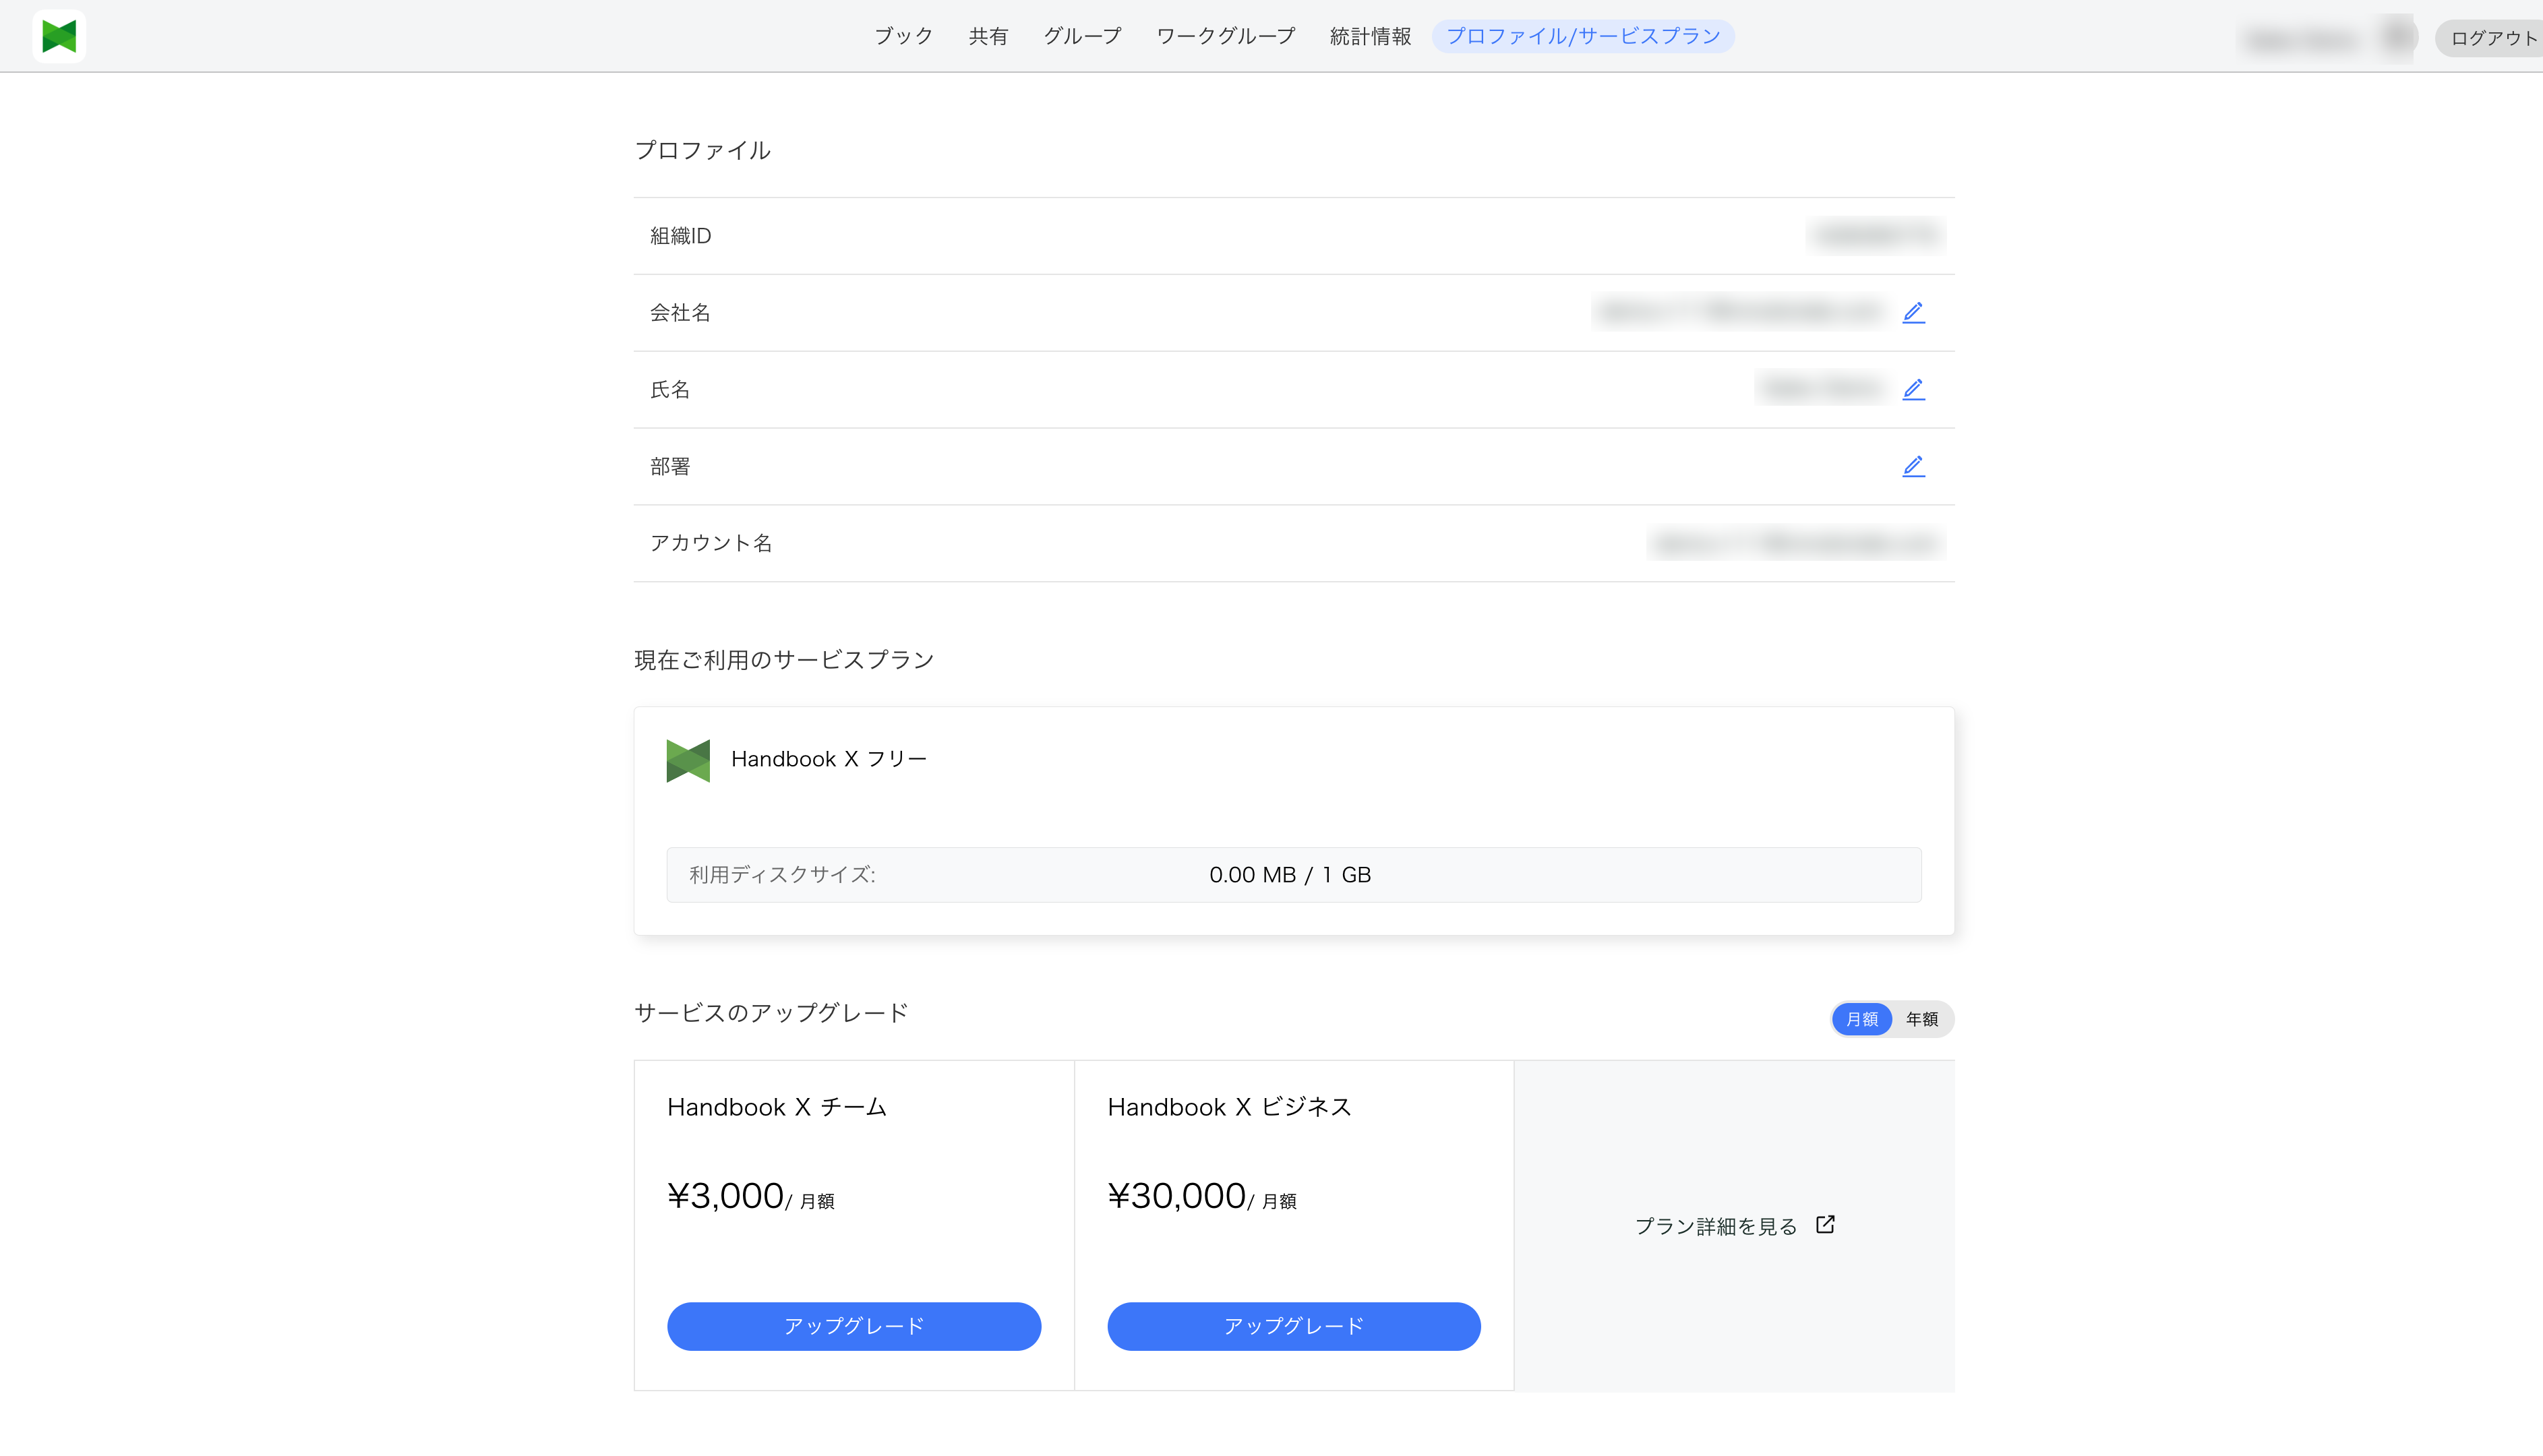Edit the 氏名 field with pencil icon
2543x1456 pixels.
[x=1913, y=389]
